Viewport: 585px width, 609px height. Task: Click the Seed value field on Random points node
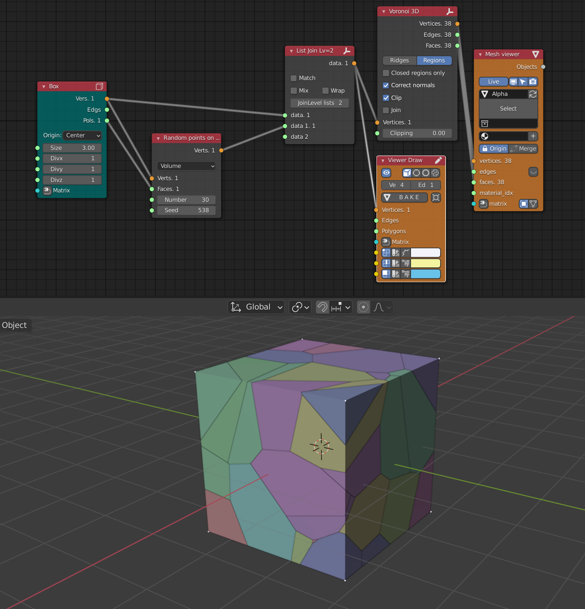click(186, 210)
